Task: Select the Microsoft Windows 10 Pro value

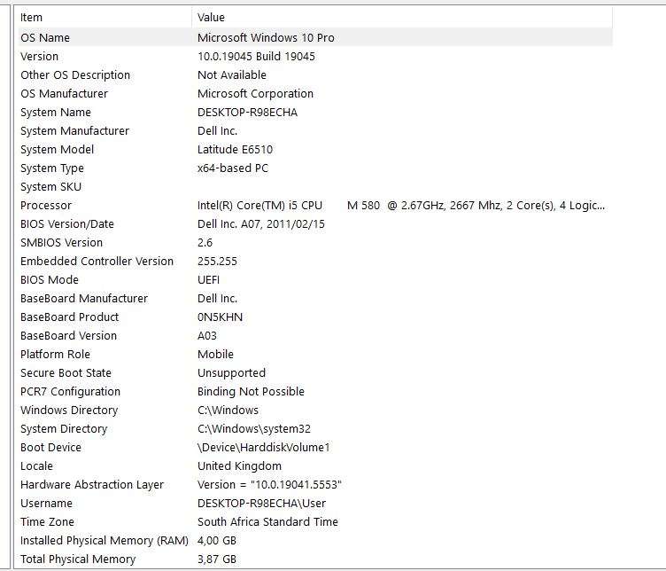Action: 266,37
